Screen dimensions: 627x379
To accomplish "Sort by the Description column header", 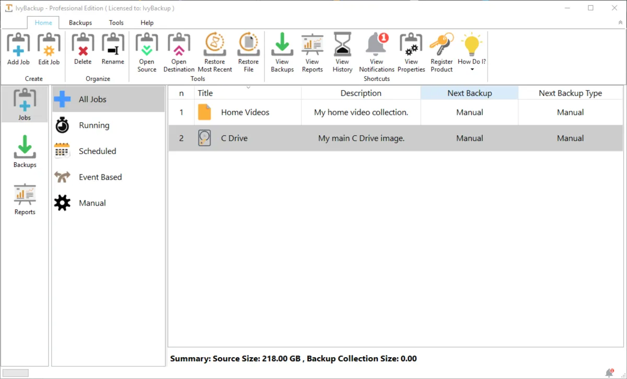I will tap(361, 93).
